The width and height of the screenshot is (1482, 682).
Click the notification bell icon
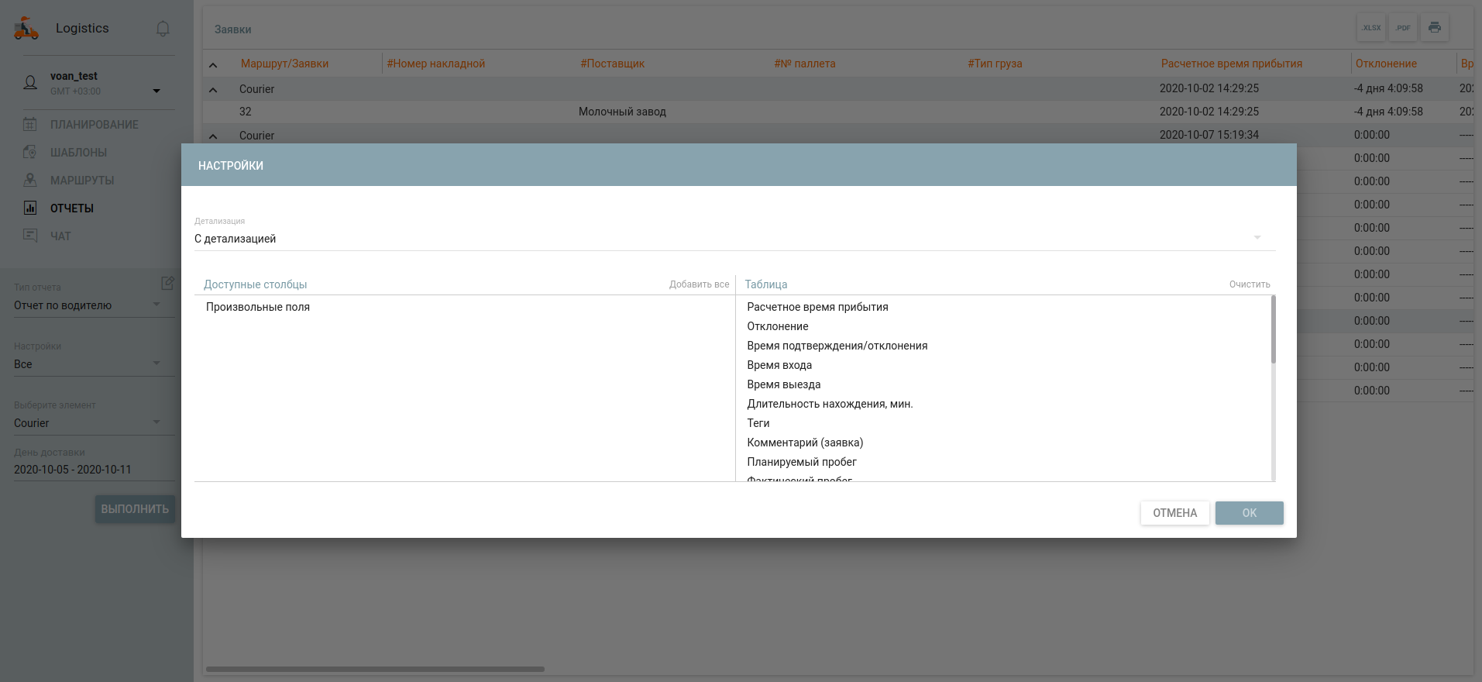tap(163, 29)
